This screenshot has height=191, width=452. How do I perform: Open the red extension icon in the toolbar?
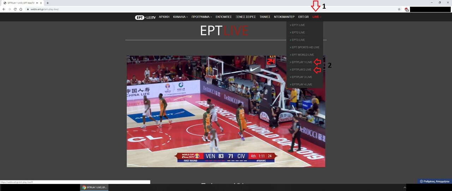point(406,10)
